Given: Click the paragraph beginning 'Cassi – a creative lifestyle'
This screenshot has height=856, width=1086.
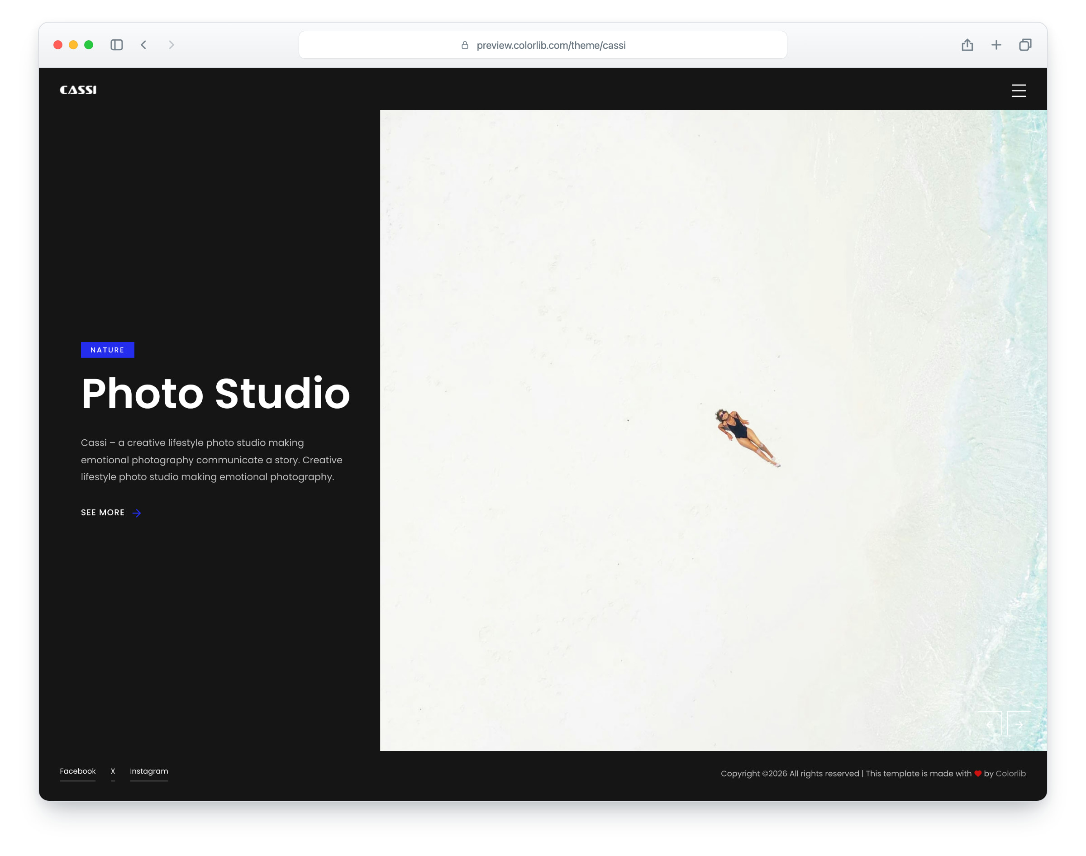Looking at the screenshot, I should point(211,460).
